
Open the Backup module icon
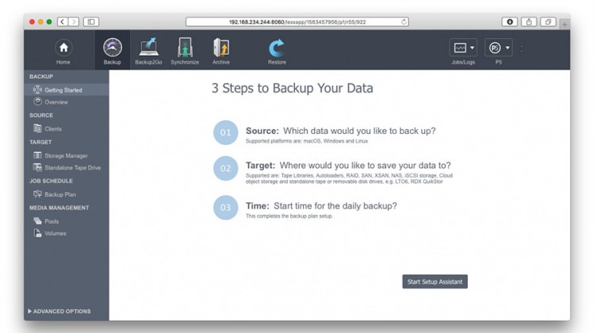pos(113,48)
